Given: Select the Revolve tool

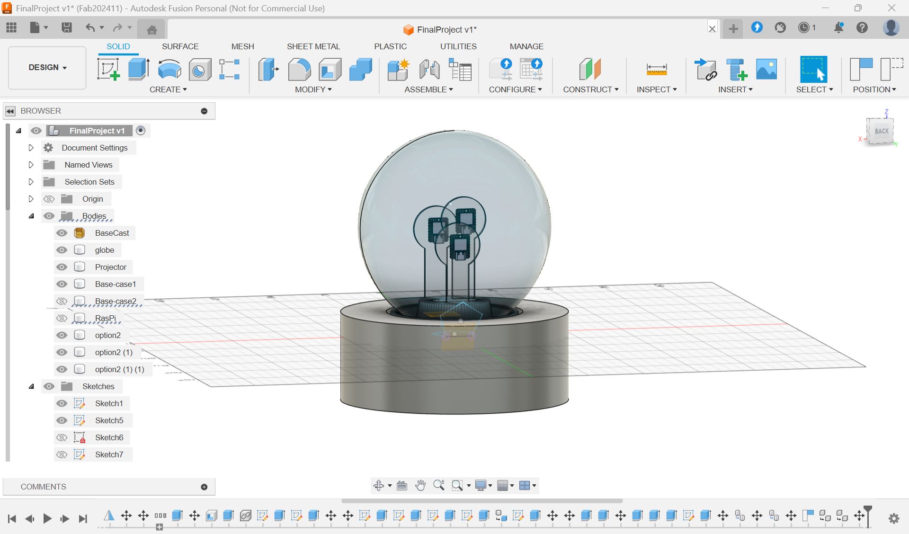Looking at the screenshot, I should pyautogui.click(x=169, y=69).
